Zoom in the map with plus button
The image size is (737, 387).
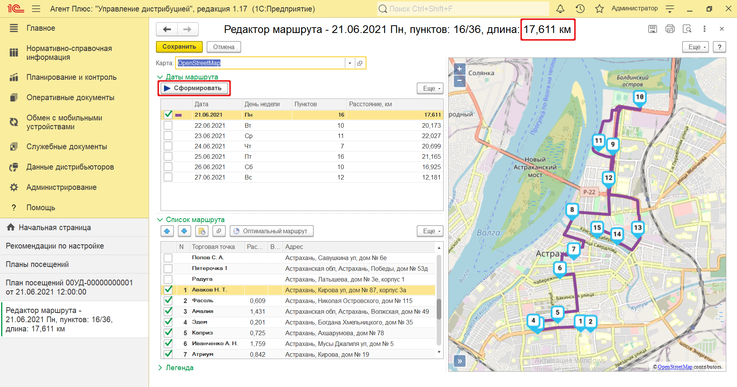(459, 69)
